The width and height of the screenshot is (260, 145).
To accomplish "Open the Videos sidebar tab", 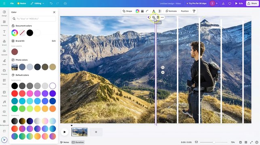I will point(4,113).
